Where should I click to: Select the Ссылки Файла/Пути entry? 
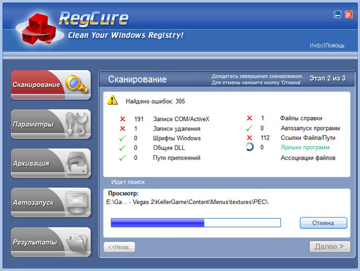(308, 138)
